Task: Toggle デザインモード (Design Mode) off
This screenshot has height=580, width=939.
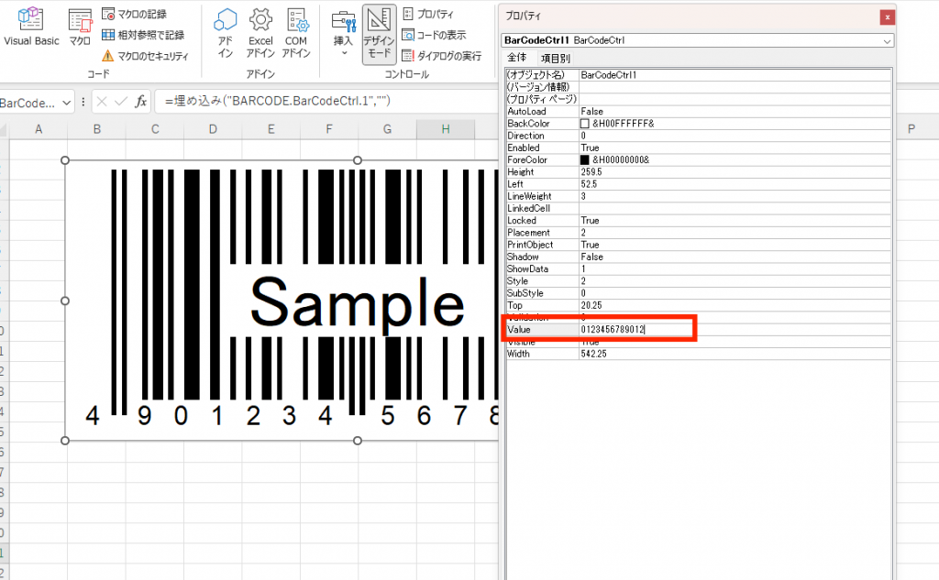Action: (x=379, y=33)
